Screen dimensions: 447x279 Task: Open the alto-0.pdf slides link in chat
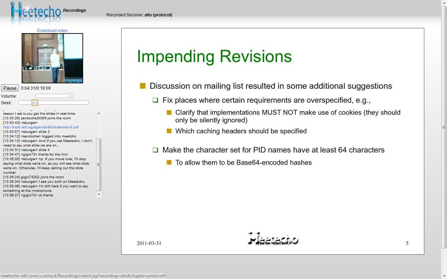[41, 127]
